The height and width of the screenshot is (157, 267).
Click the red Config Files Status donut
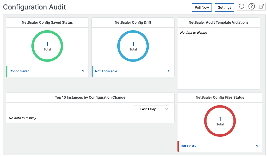(x=220, y=121)
